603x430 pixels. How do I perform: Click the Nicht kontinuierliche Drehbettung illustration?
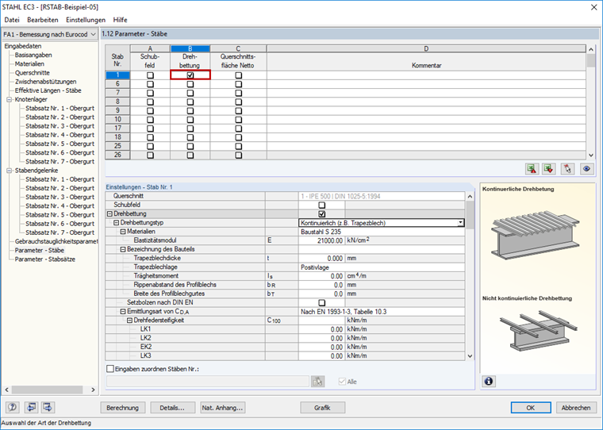[x=538, y=332]
